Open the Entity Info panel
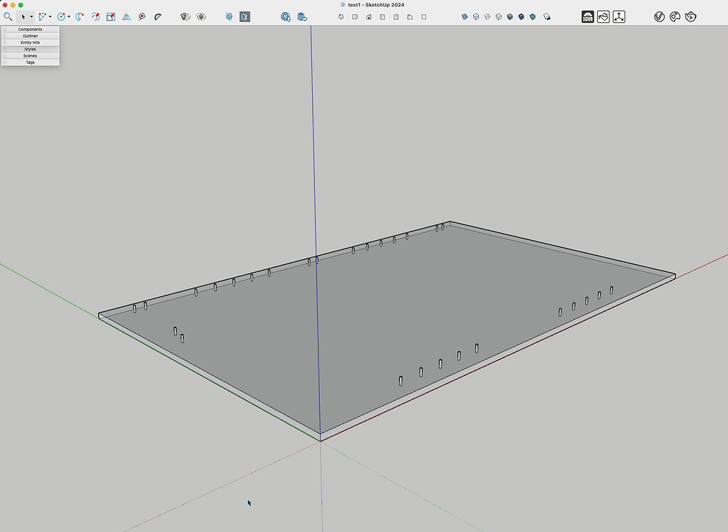 point(30,42)
